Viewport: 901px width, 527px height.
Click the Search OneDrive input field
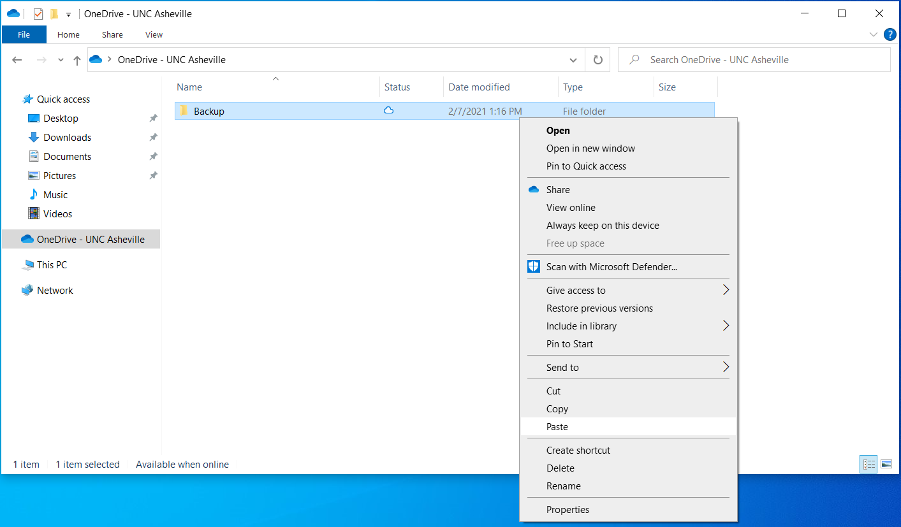click(x=759, y=60)
